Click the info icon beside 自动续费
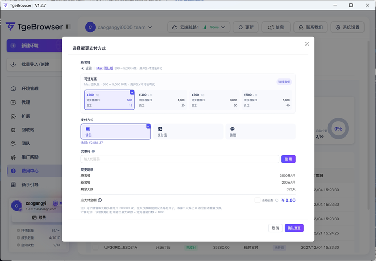This screenshot has height=261, width=376. point(277,200)
